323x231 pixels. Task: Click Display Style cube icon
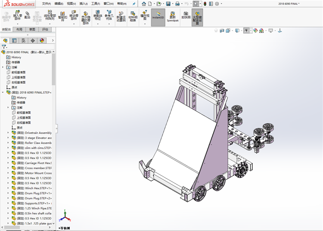point(237,31)
